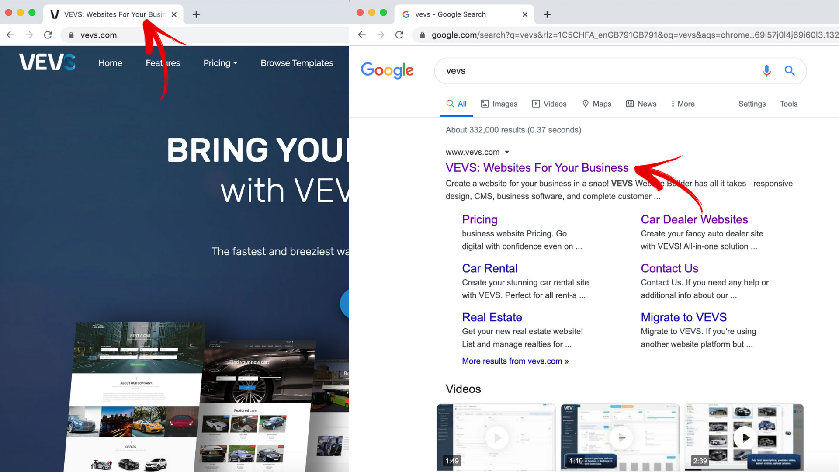Click padlock icon beside vevs.com address
Image resolution: width=839 pixels, height=472 pixels.
tap(71, 35)
